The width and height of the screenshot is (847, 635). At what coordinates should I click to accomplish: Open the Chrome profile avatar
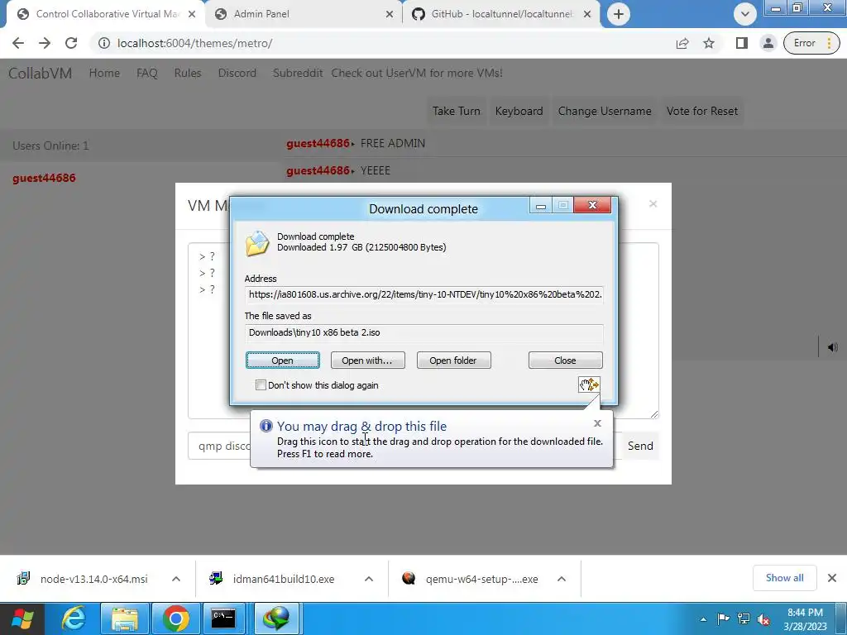click(x=768, y=43)
